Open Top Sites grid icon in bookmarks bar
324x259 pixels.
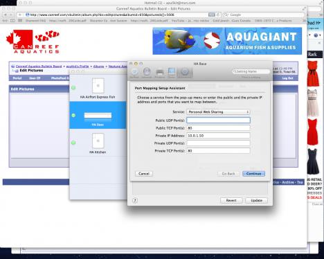click(x=20, y=21)
